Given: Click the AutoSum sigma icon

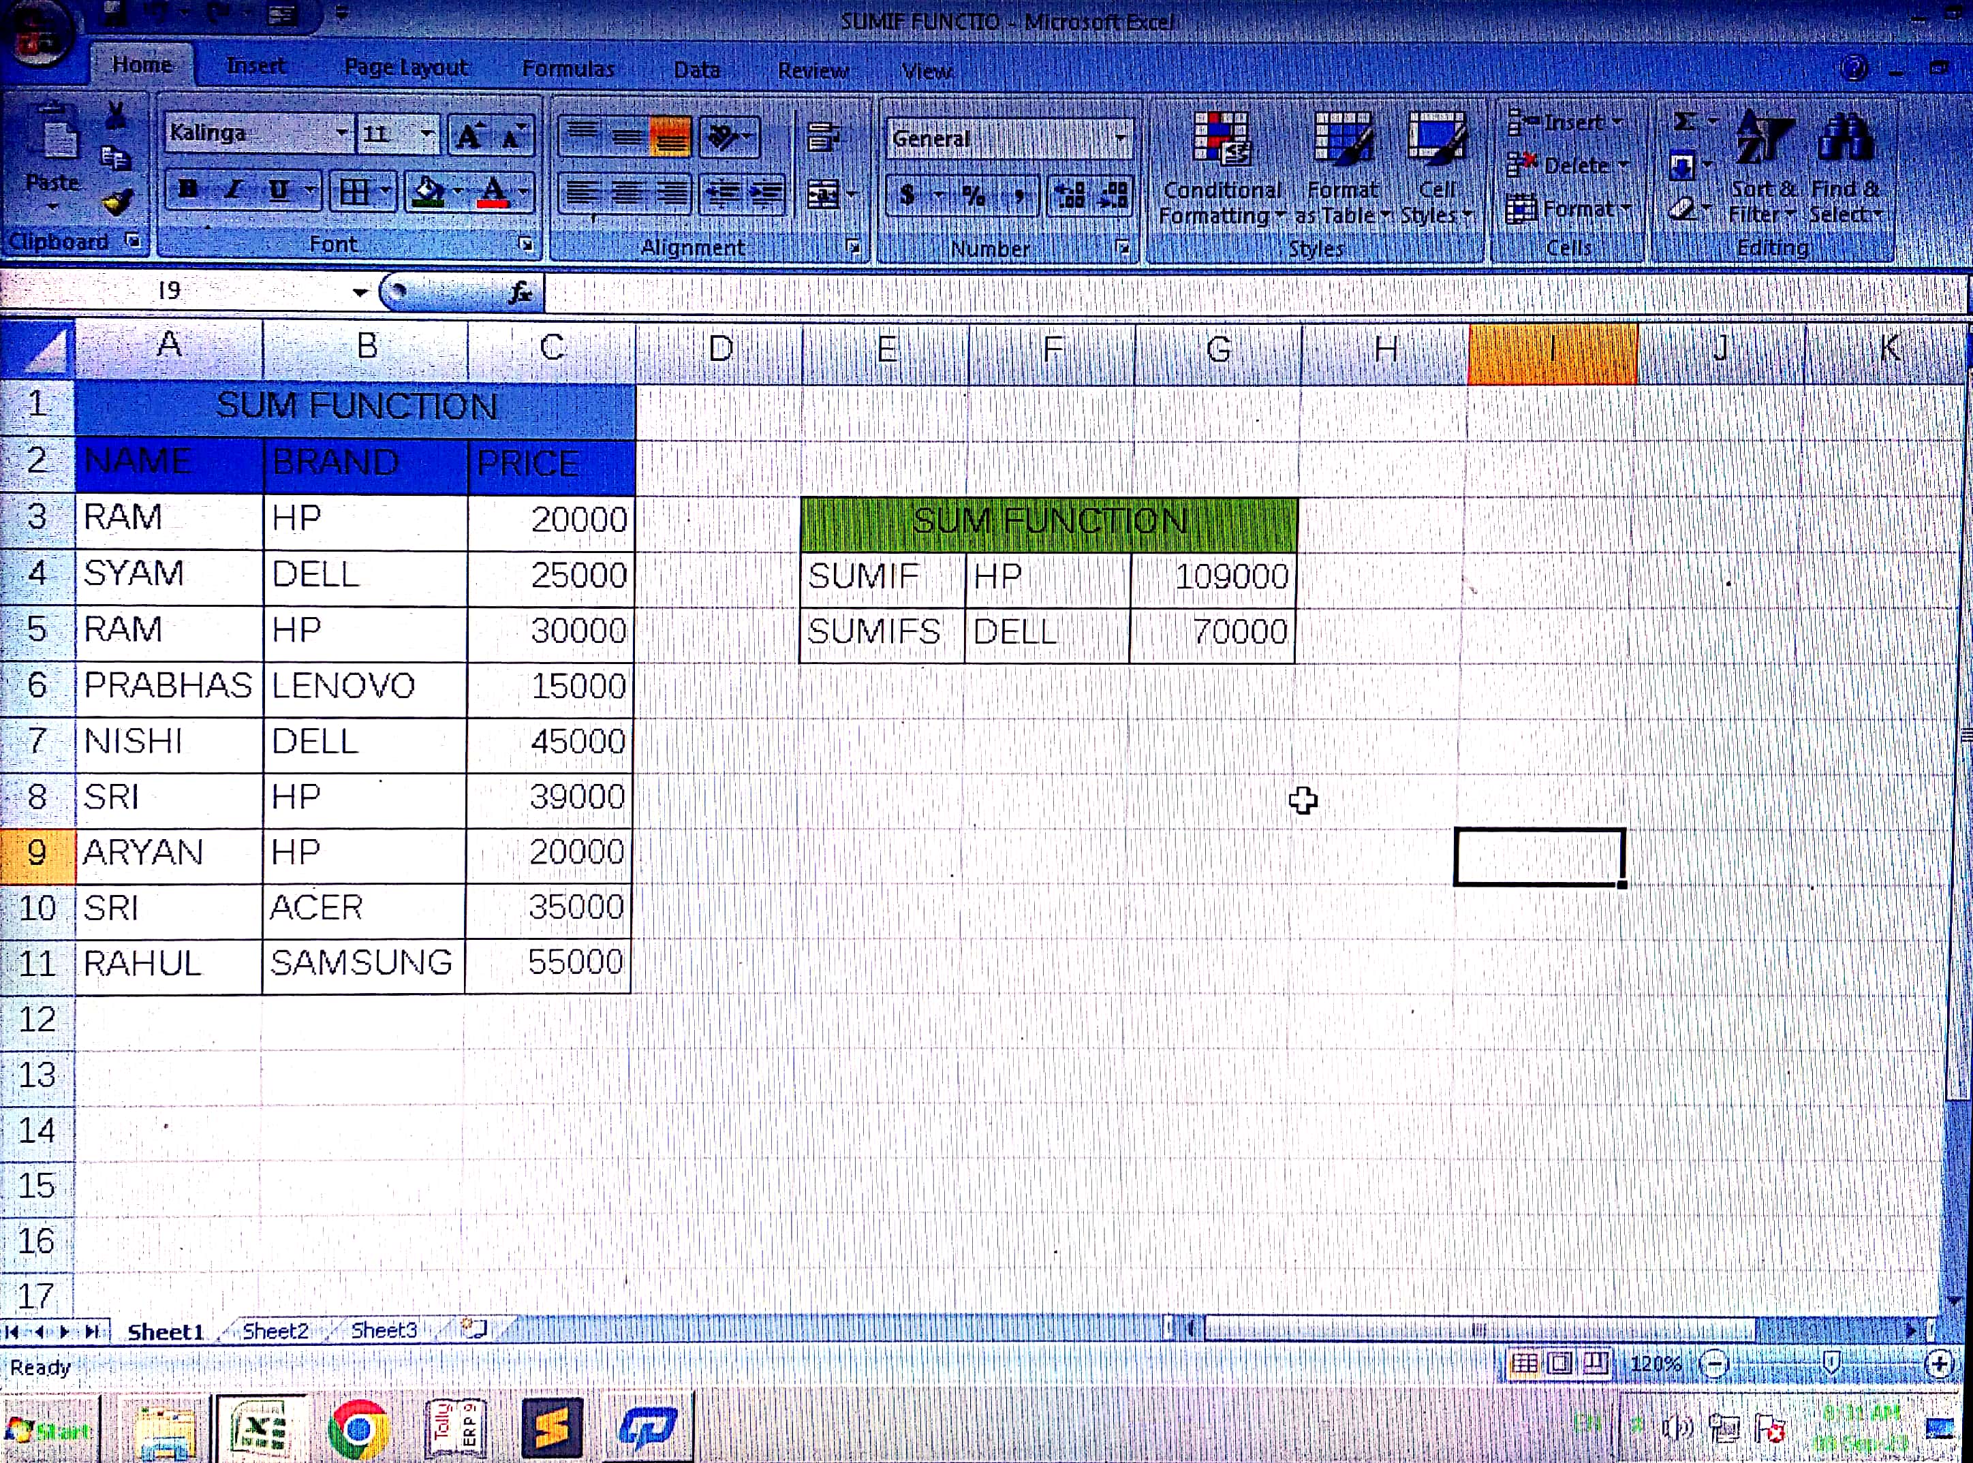Looking at the screenshot, I should coord(1684,121).
